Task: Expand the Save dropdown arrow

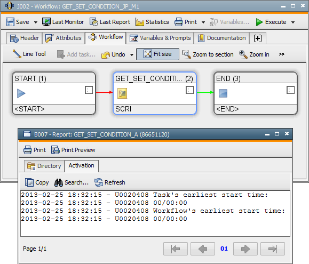Action: 36,22
